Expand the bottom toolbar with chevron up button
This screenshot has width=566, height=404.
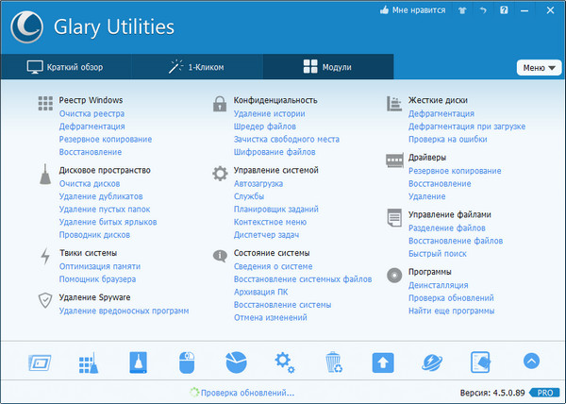[530, 361]
